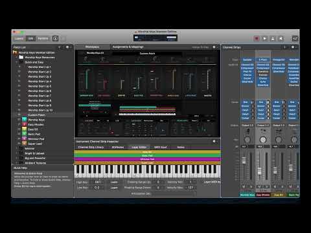
Task: Click the red Panic button
Action: coord(257,39)
